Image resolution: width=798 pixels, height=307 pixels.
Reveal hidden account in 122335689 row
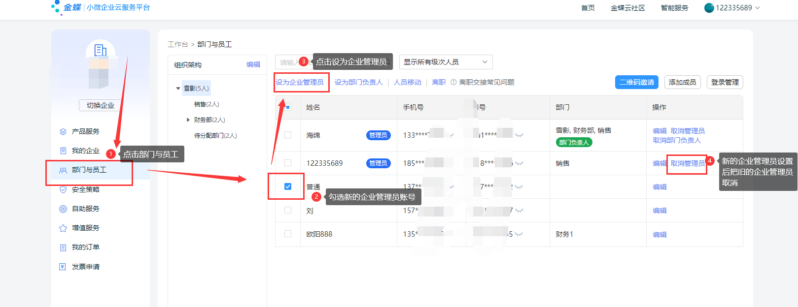click(519, 163)
